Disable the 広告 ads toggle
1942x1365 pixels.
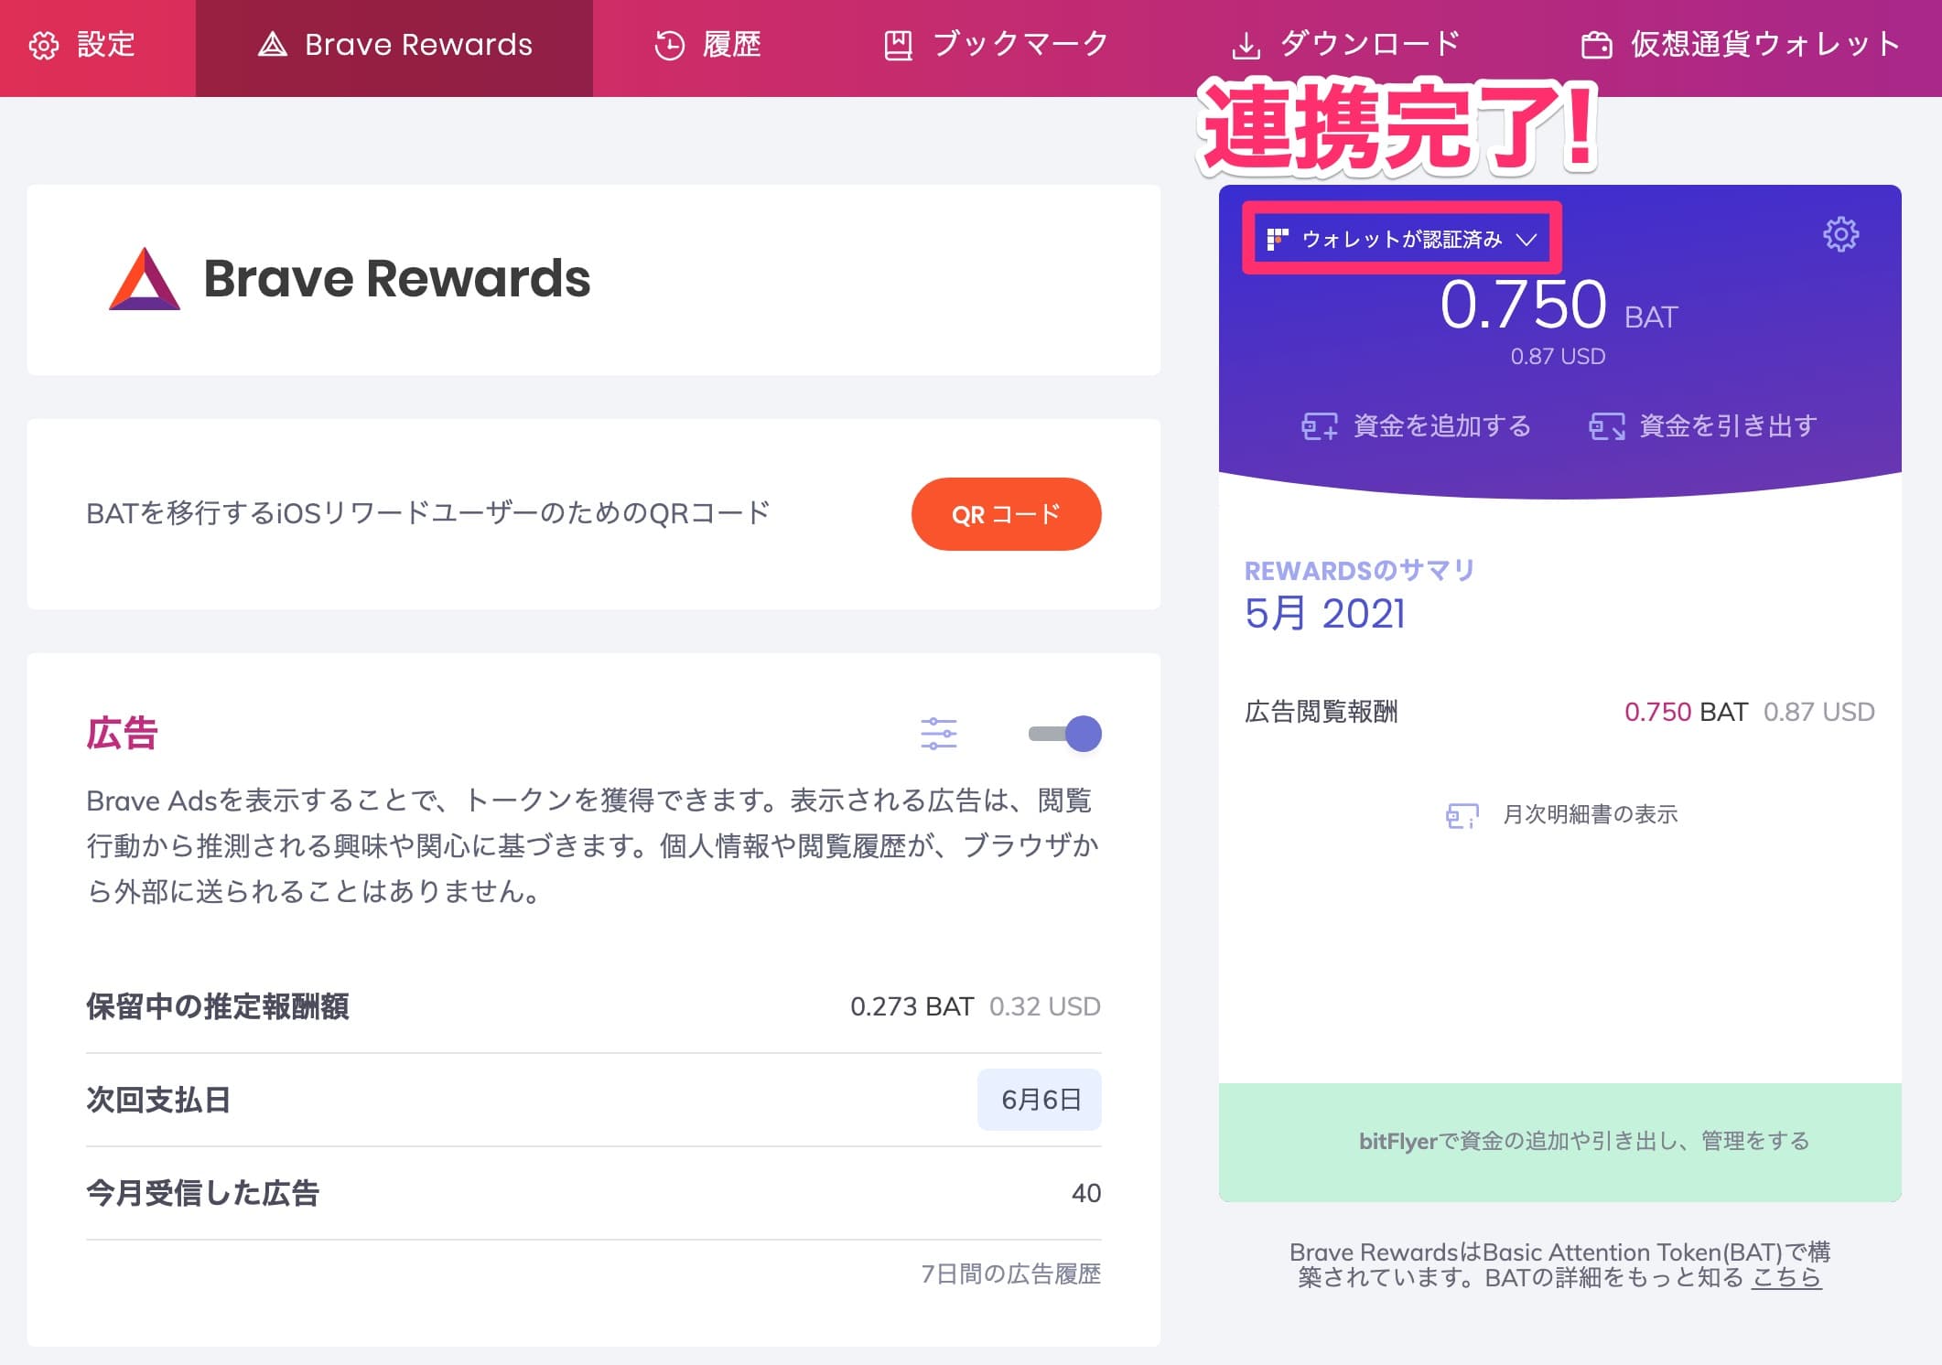1065,734
